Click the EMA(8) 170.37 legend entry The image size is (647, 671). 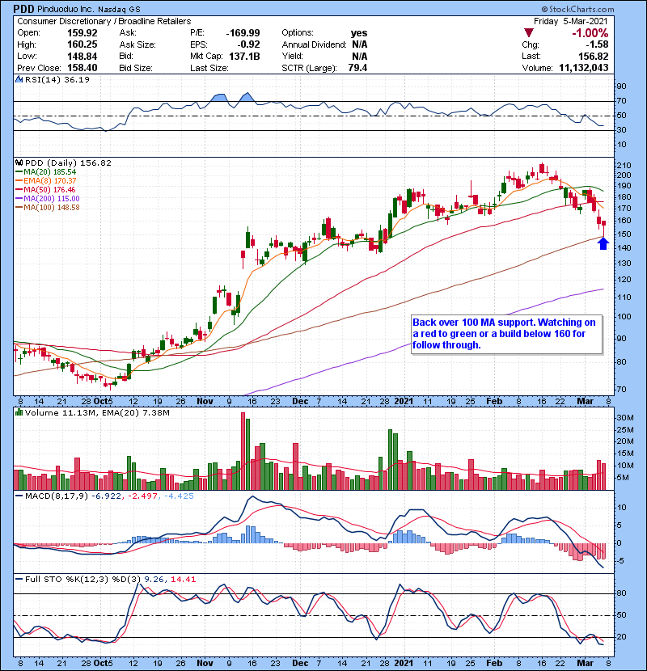[x=46, y=181]
